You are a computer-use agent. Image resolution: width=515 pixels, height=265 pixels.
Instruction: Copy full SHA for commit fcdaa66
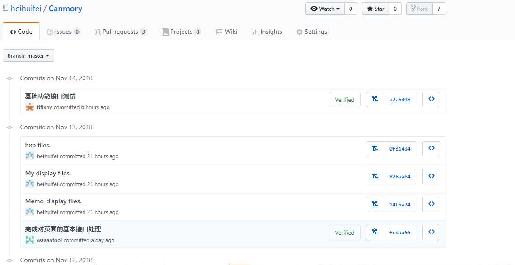pos(375,233)
